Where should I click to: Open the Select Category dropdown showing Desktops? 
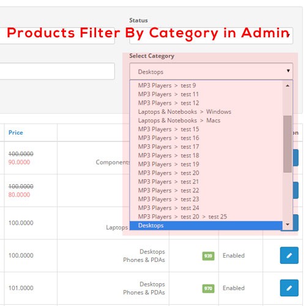click(211, 72)
